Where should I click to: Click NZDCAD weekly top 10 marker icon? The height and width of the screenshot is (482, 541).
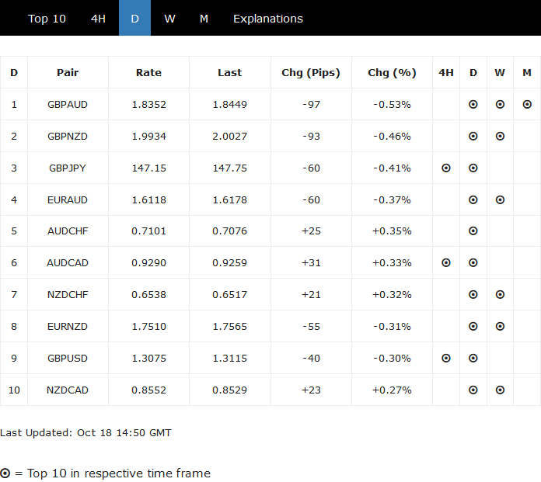[x=500, y=390]
